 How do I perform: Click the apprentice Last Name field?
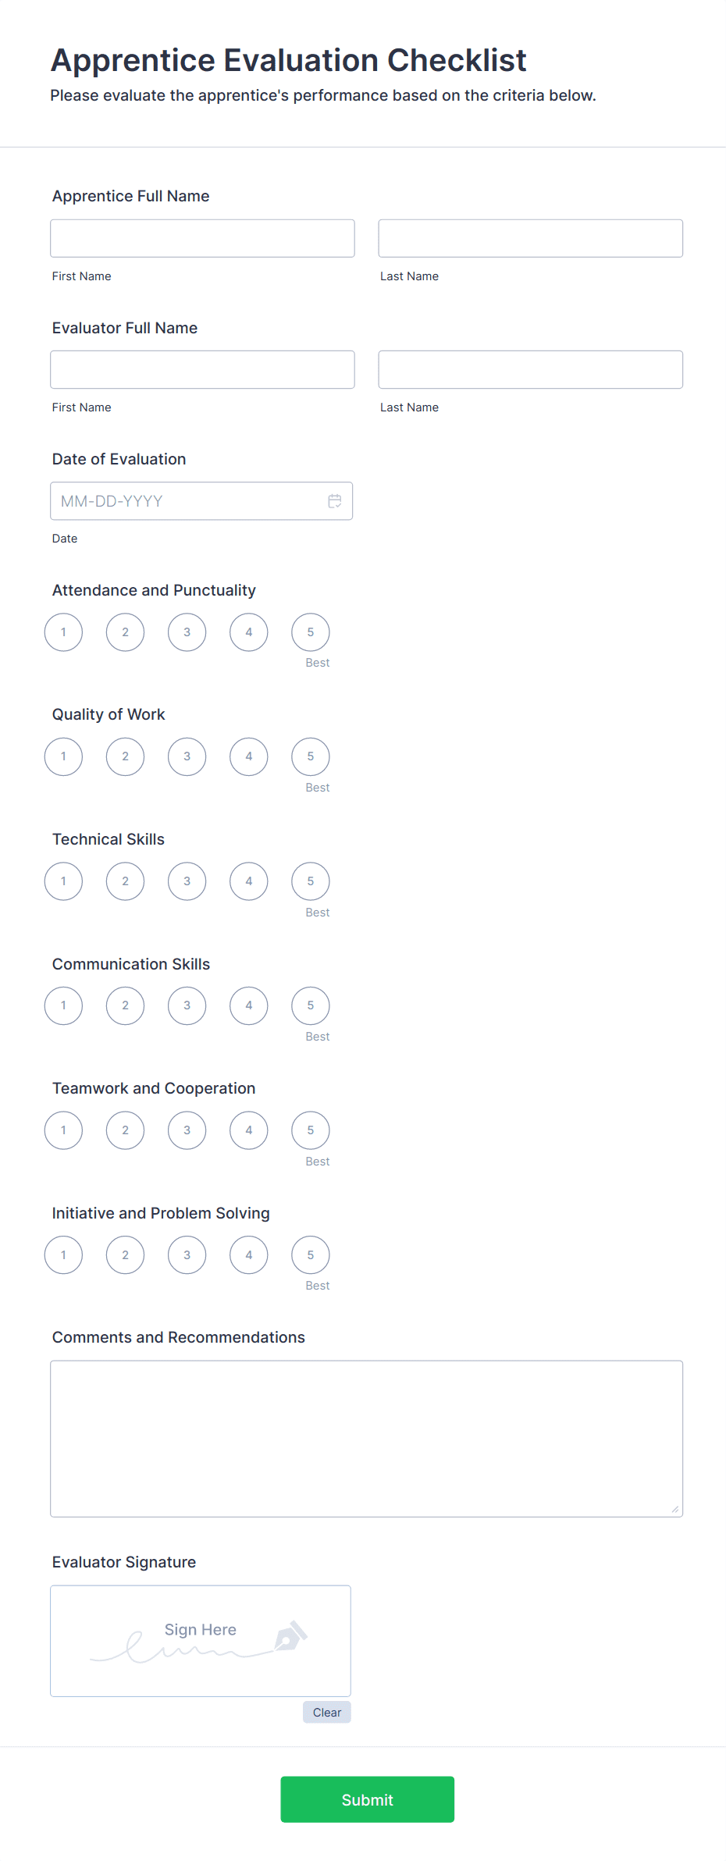(530, 238)
